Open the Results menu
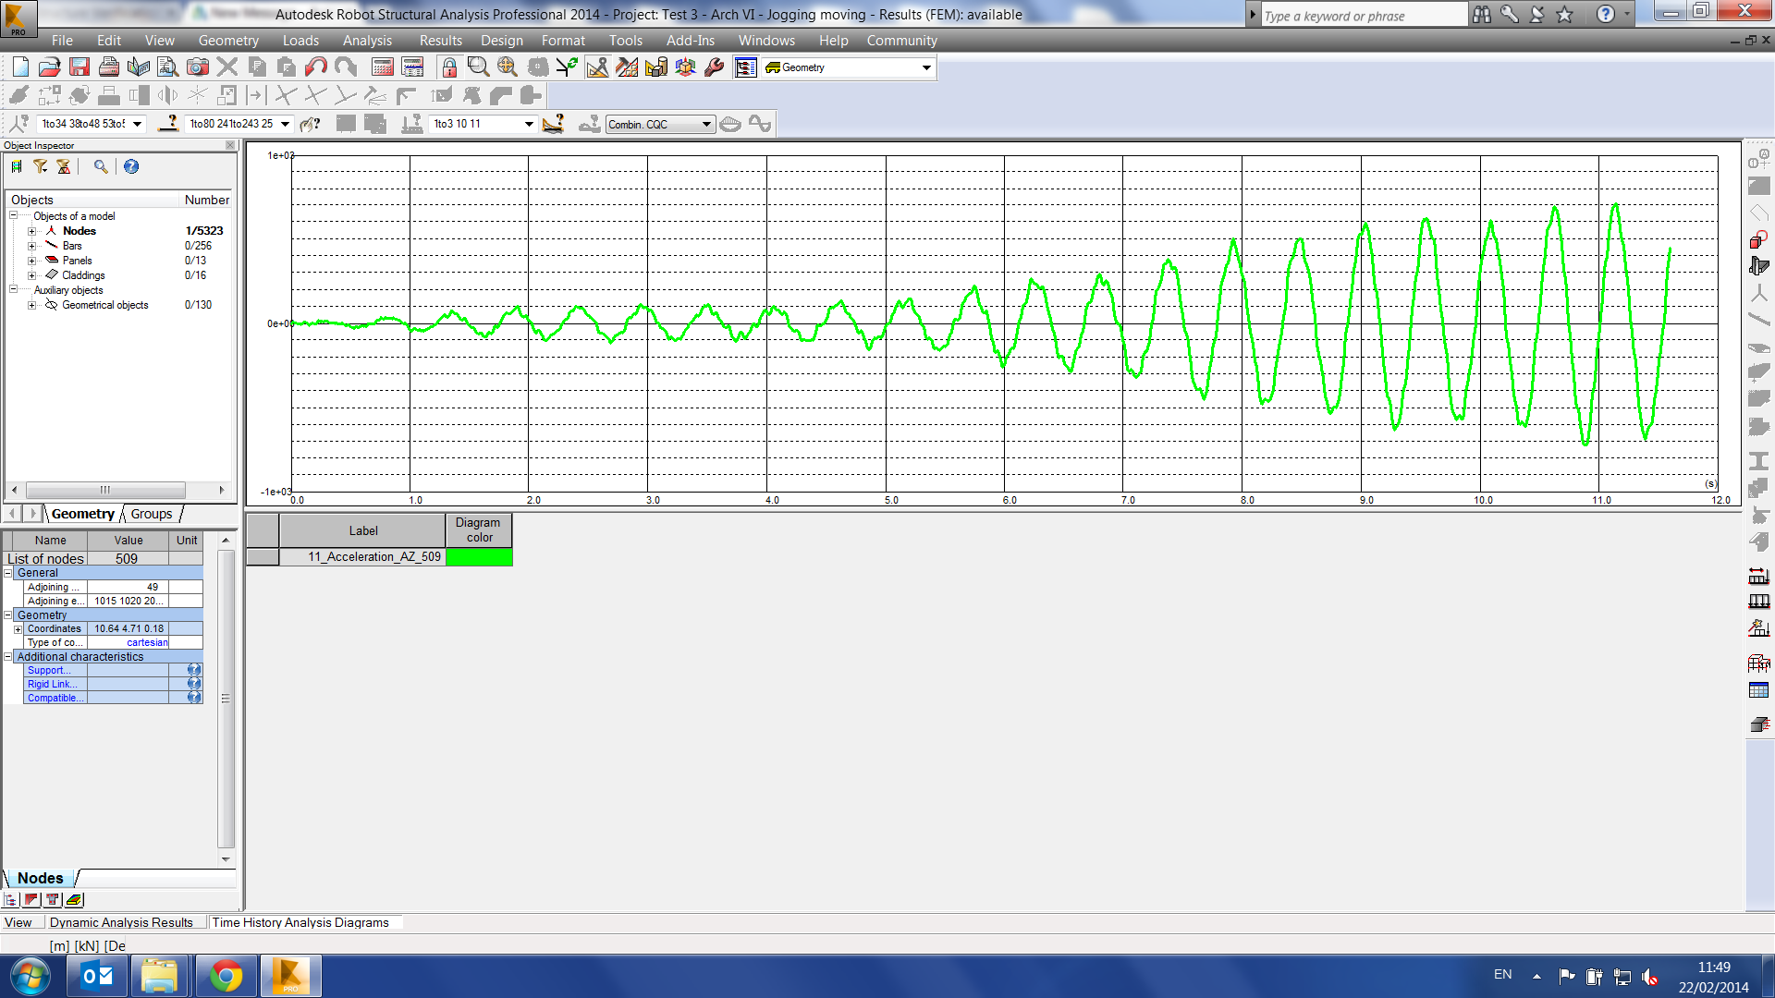This screenshot has height=998, width=1775. coord(440,41)
